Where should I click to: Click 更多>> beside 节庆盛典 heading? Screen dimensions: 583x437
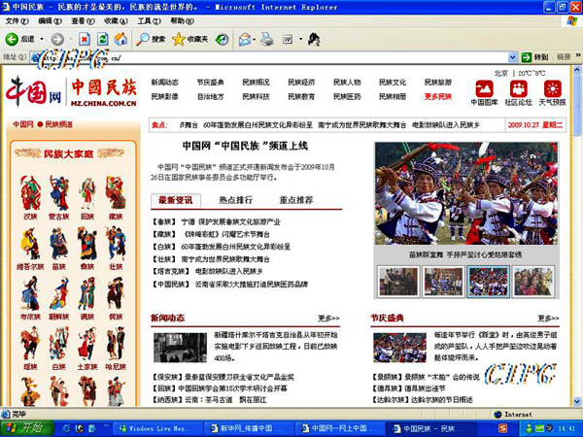548,319
